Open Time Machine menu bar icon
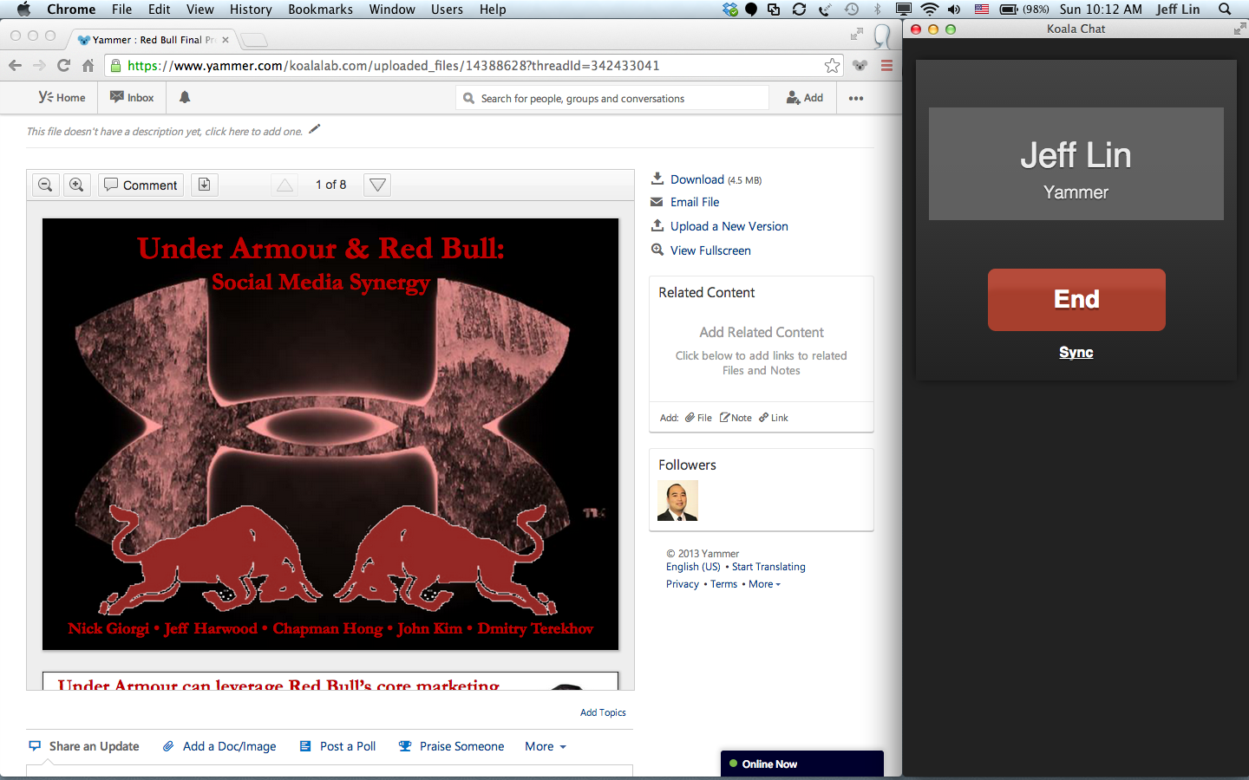Screen dimensions: 1249x780 click(852, 9)
